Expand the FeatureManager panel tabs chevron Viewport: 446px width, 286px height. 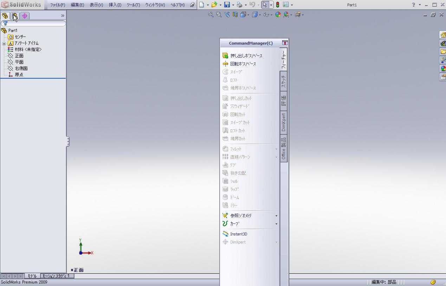pyautogui.click(x=63, y=16)
